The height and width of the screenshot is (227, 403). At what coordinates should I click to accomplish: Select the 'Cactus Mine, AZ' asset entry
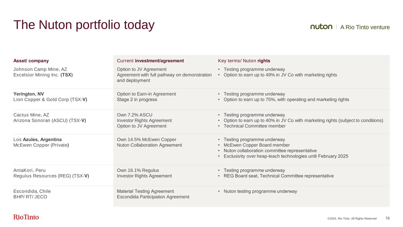click(x=31, y=115)
